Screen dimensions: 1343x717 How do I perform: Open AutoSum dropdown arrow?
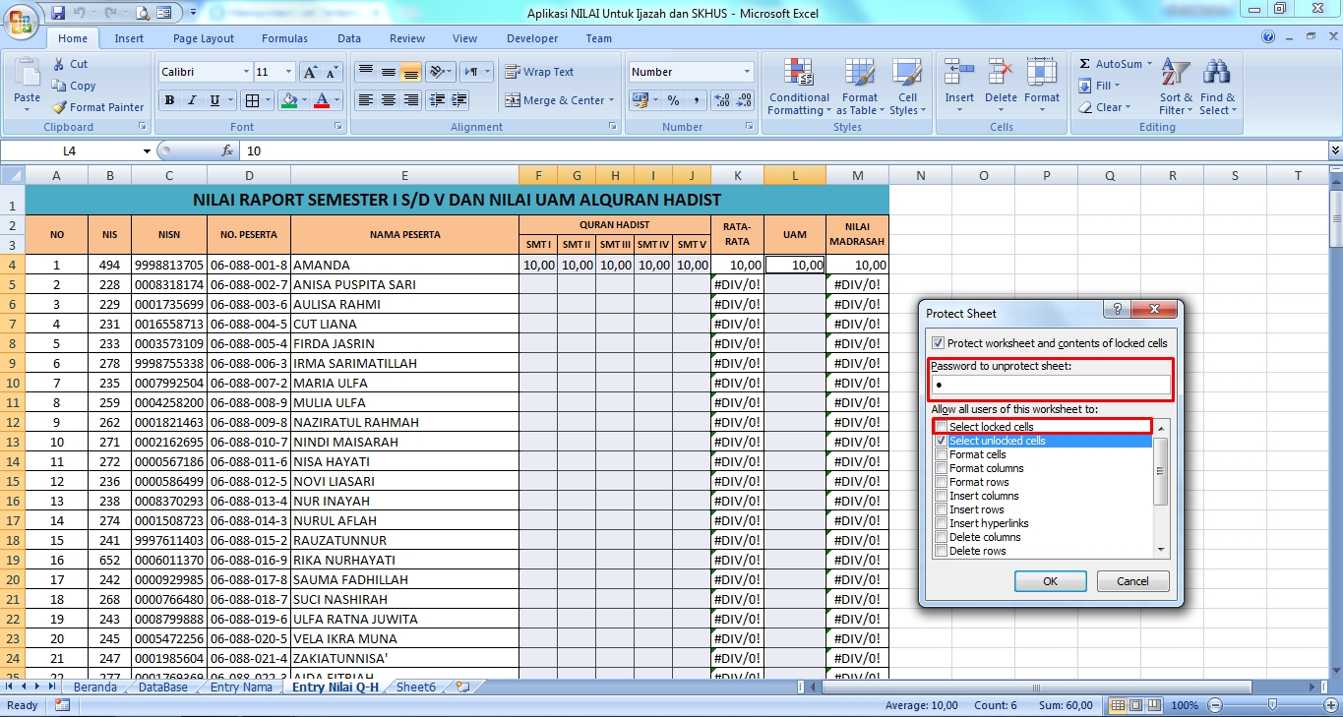(1148, 64)
